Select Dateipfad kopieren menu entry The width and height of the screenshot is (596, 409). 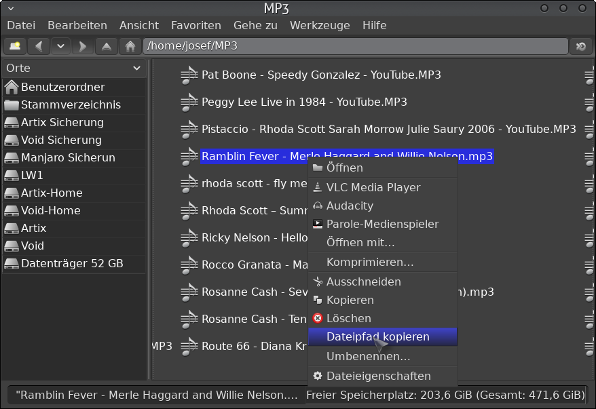click(377, 336)
